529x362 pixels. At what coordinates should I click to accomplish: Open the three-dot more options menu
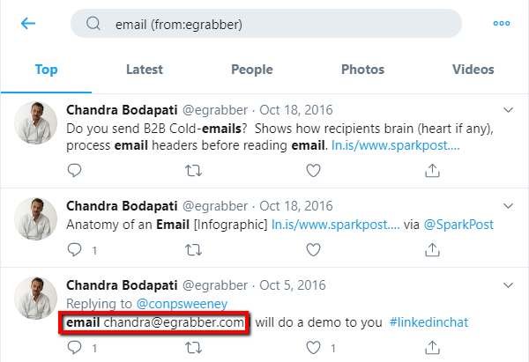[502, 23]
